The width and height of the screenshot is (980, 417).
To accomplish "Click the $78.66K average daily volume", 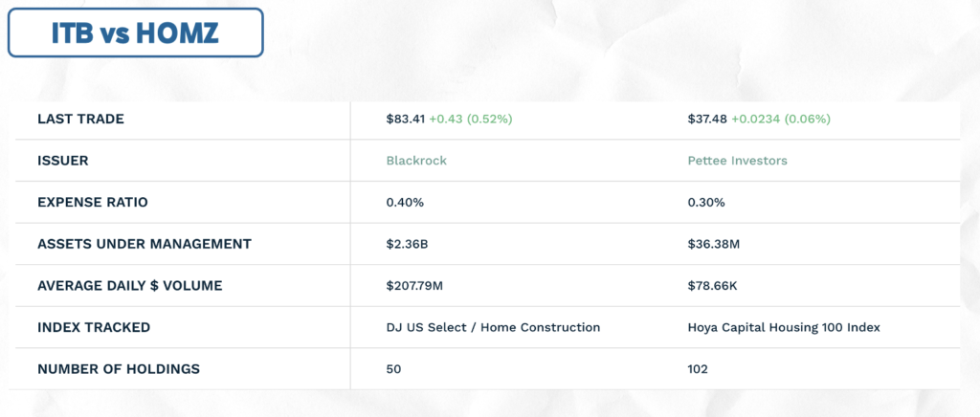I will point(712,286).
